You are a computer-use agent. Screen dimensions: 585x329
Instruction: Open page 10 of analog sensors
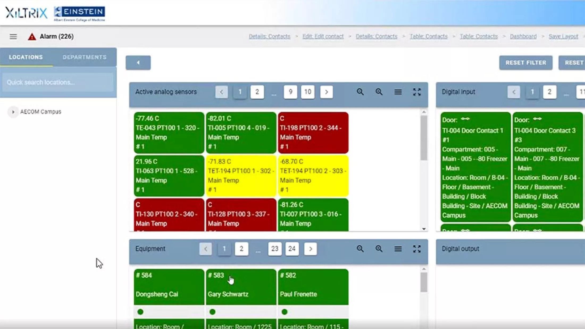coord(308,92)
